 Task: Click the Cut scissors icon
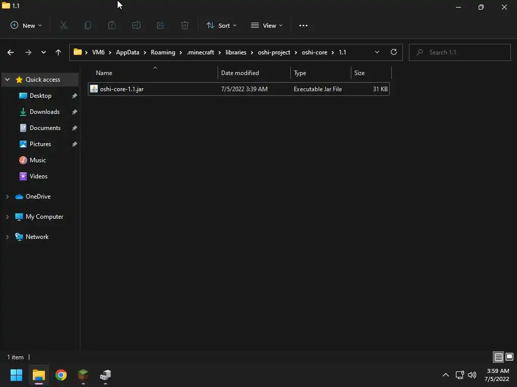click(64, 25)
